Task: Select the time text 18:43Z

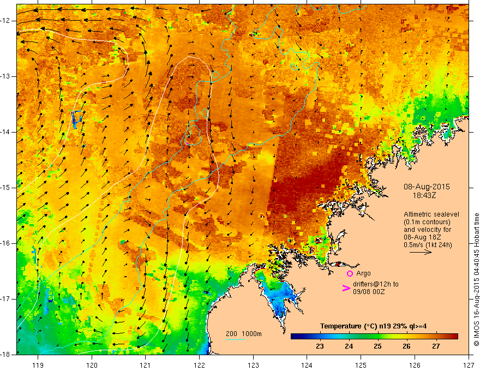Action: [x=424, y=195]
